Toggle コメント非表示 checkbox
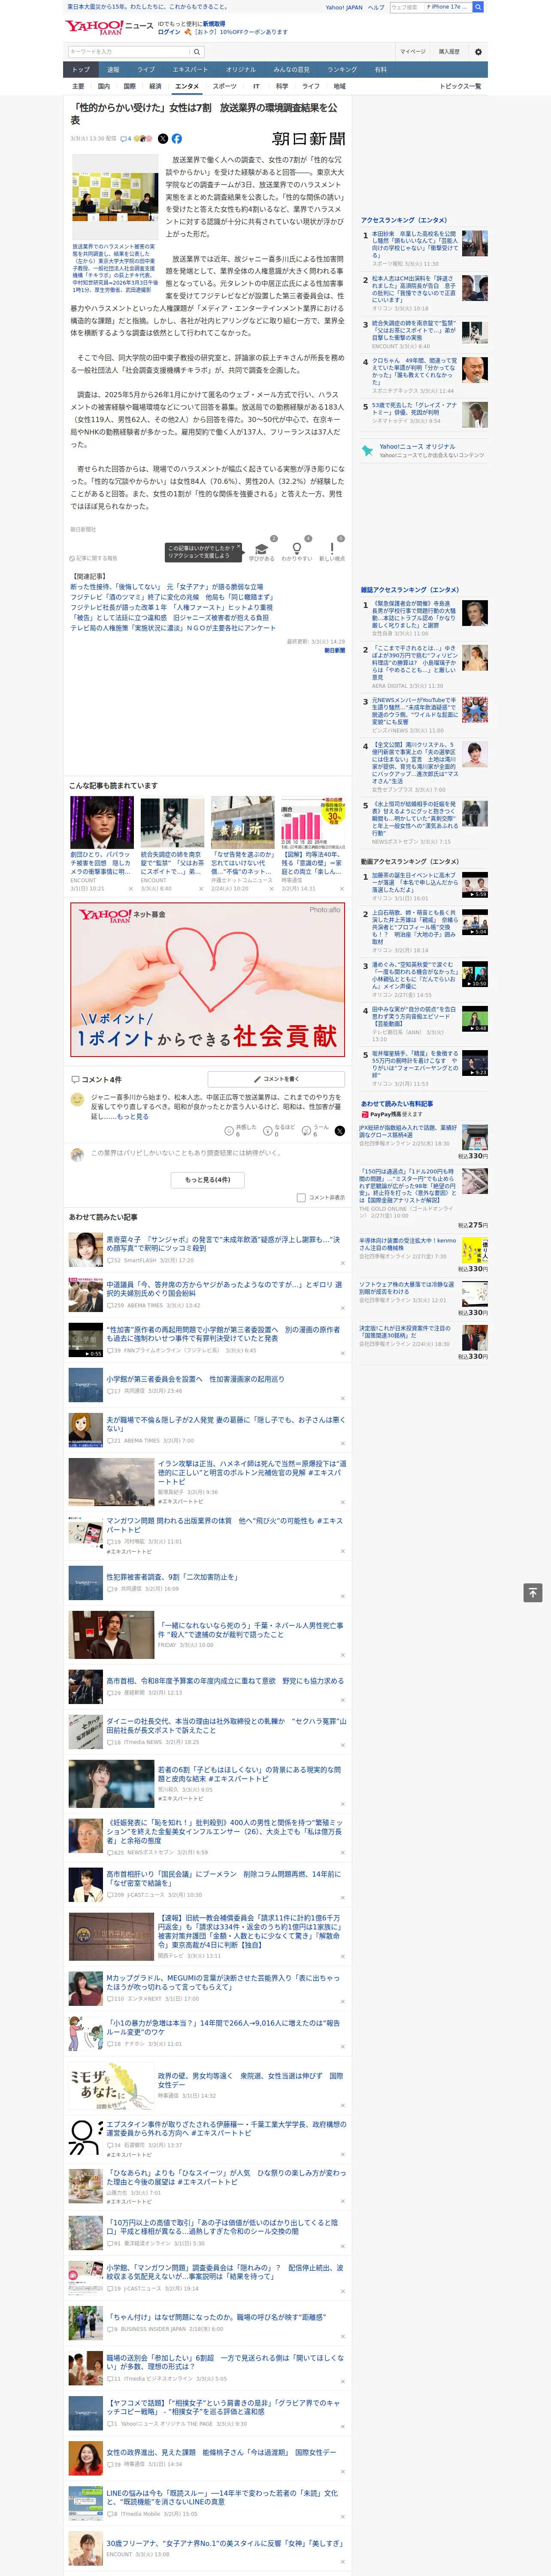The image size is (551, 2576). 301,1197
